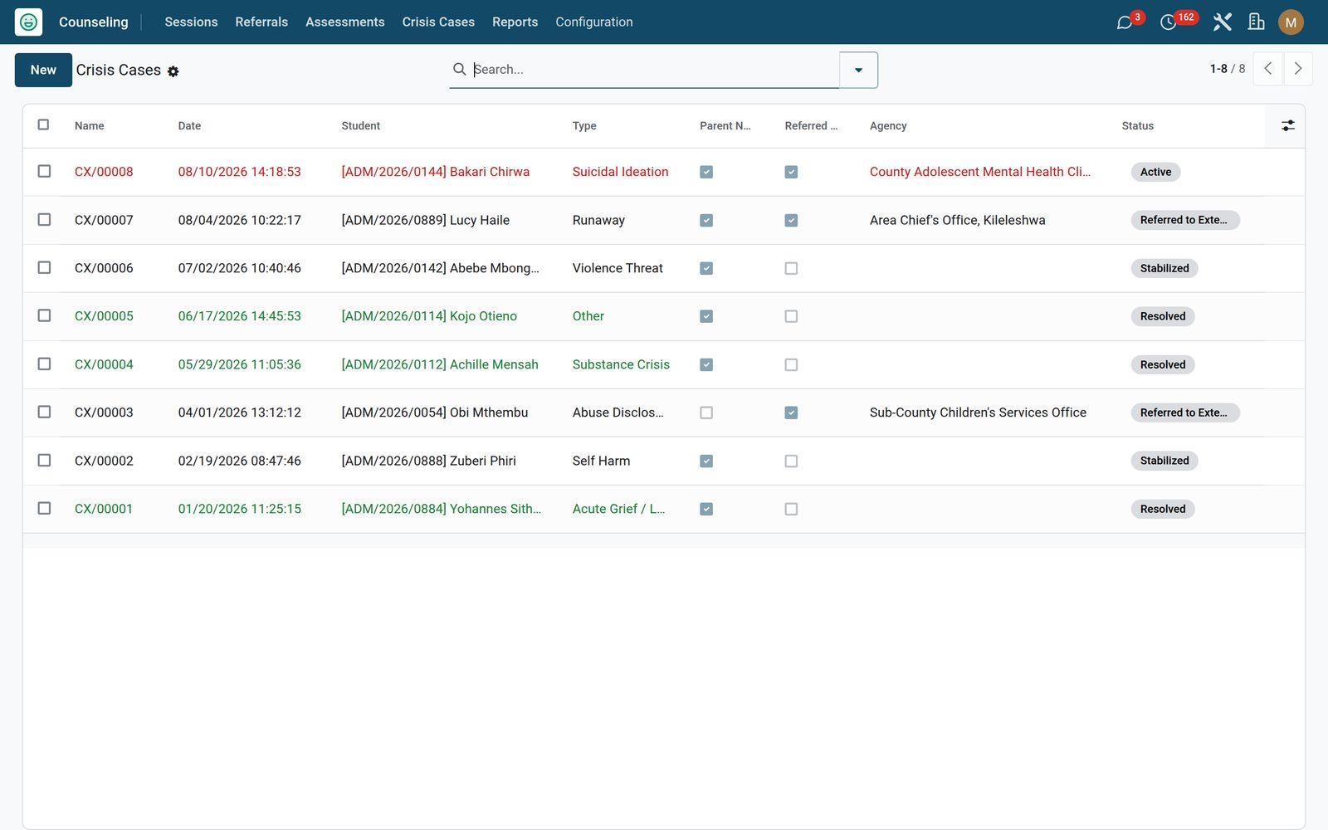Viewport: 1328px width, 830px height.
Task: Click the gear icon next to Crisis Cases
Action: 173,71
